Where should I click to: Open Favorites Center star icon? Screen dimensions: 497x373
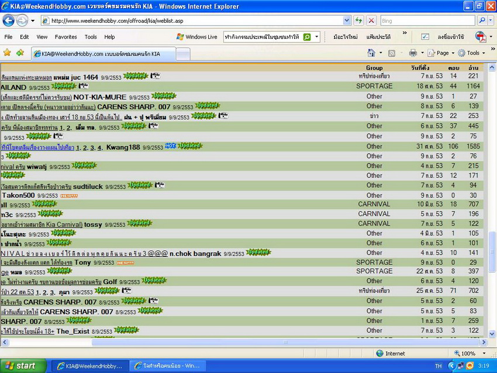pyautogui.click(x=7, y=53)
